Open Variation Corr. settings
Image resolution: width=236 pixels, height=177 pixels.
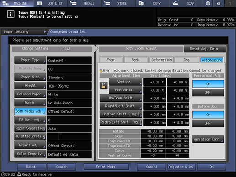[x=208, y=139]
